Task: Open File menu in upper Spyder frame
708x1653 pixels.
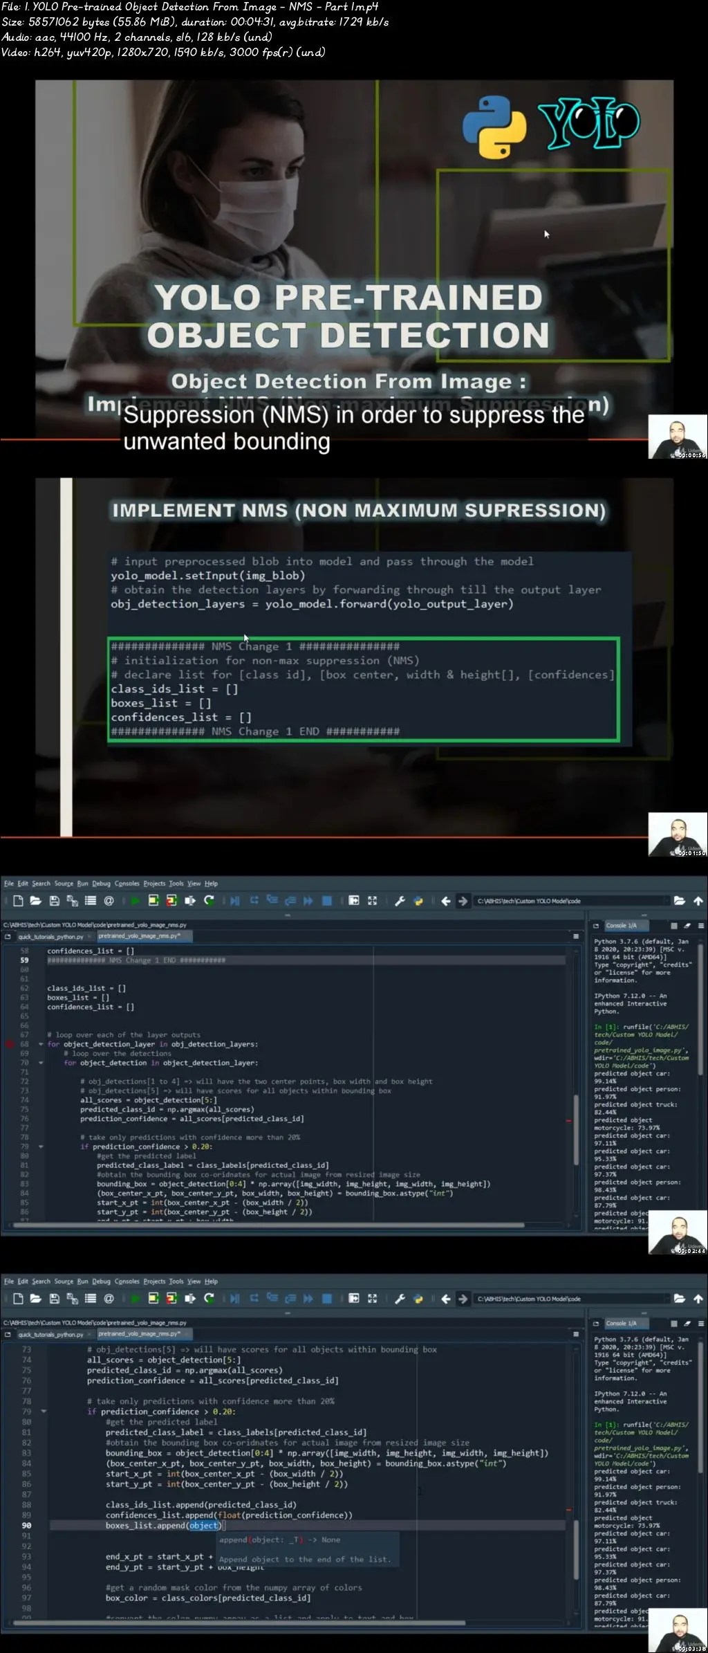Action: (x=9, y=884)
